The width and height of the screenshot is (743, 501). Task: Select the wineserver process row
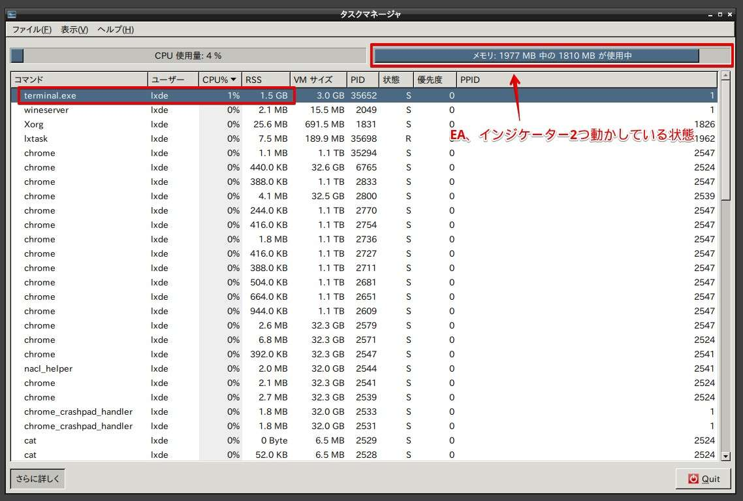[364, 110]
